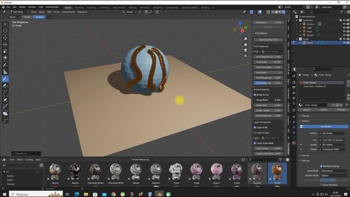Screen dimensions: 350x197
Task: Click the viewport pan hand gizmo
Action: [x=246, y=44]
